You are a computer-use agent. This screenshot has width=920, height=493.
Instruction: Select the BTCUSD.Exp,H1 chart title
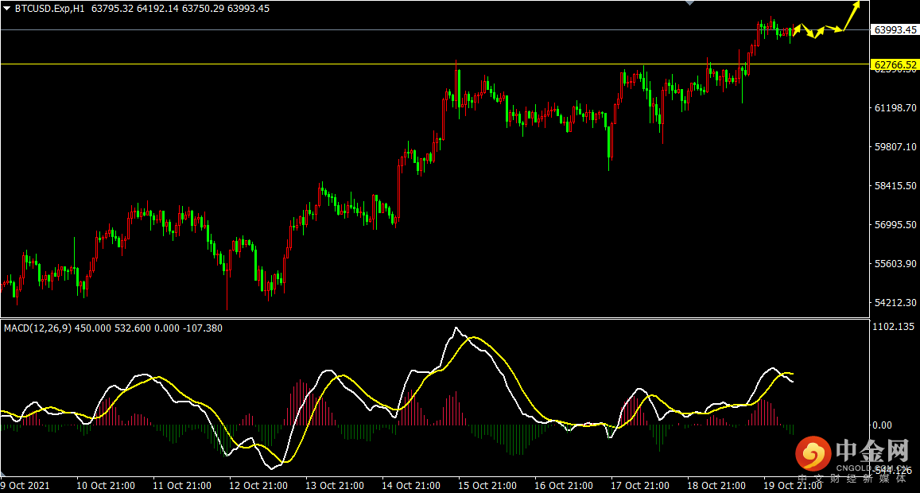pyautogui.click(x=50, y=9)
